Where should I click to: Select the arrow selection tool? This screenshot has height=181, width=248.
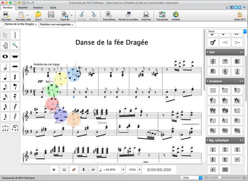click(x=5, y=35)
